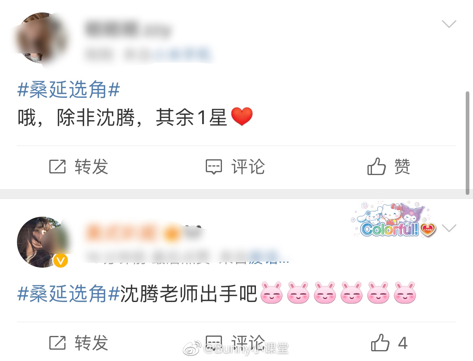Click the red heart emoji in first post
Viewport: 473px width, 361px height.
point(242,116)
